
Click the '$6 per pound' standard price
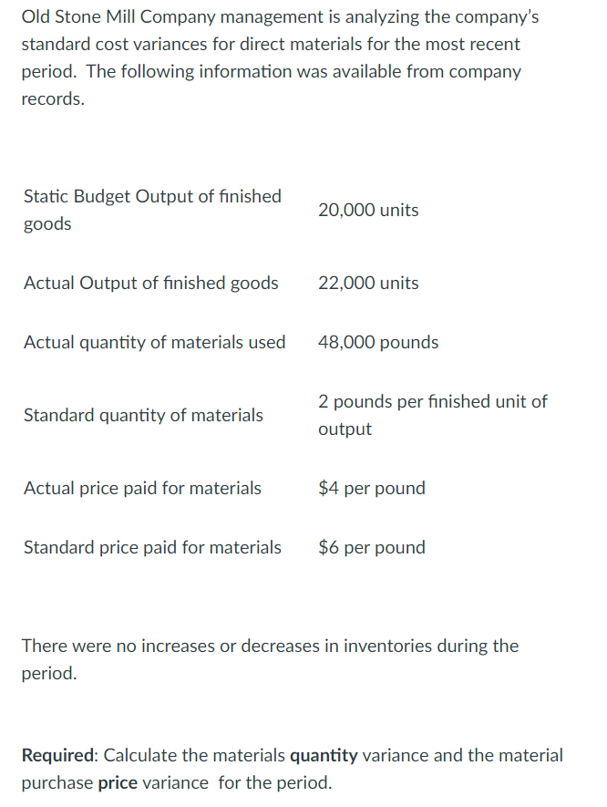372,547
